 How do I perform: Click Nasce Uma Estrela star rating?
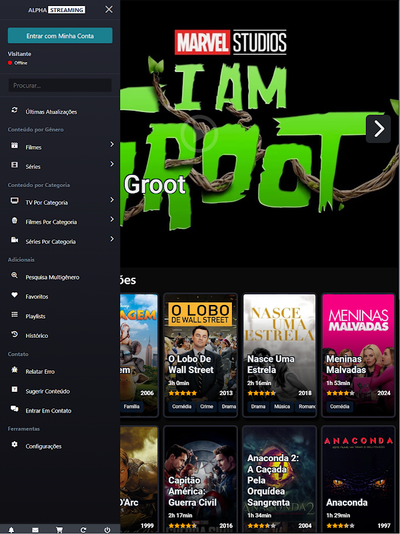point(261,393)
